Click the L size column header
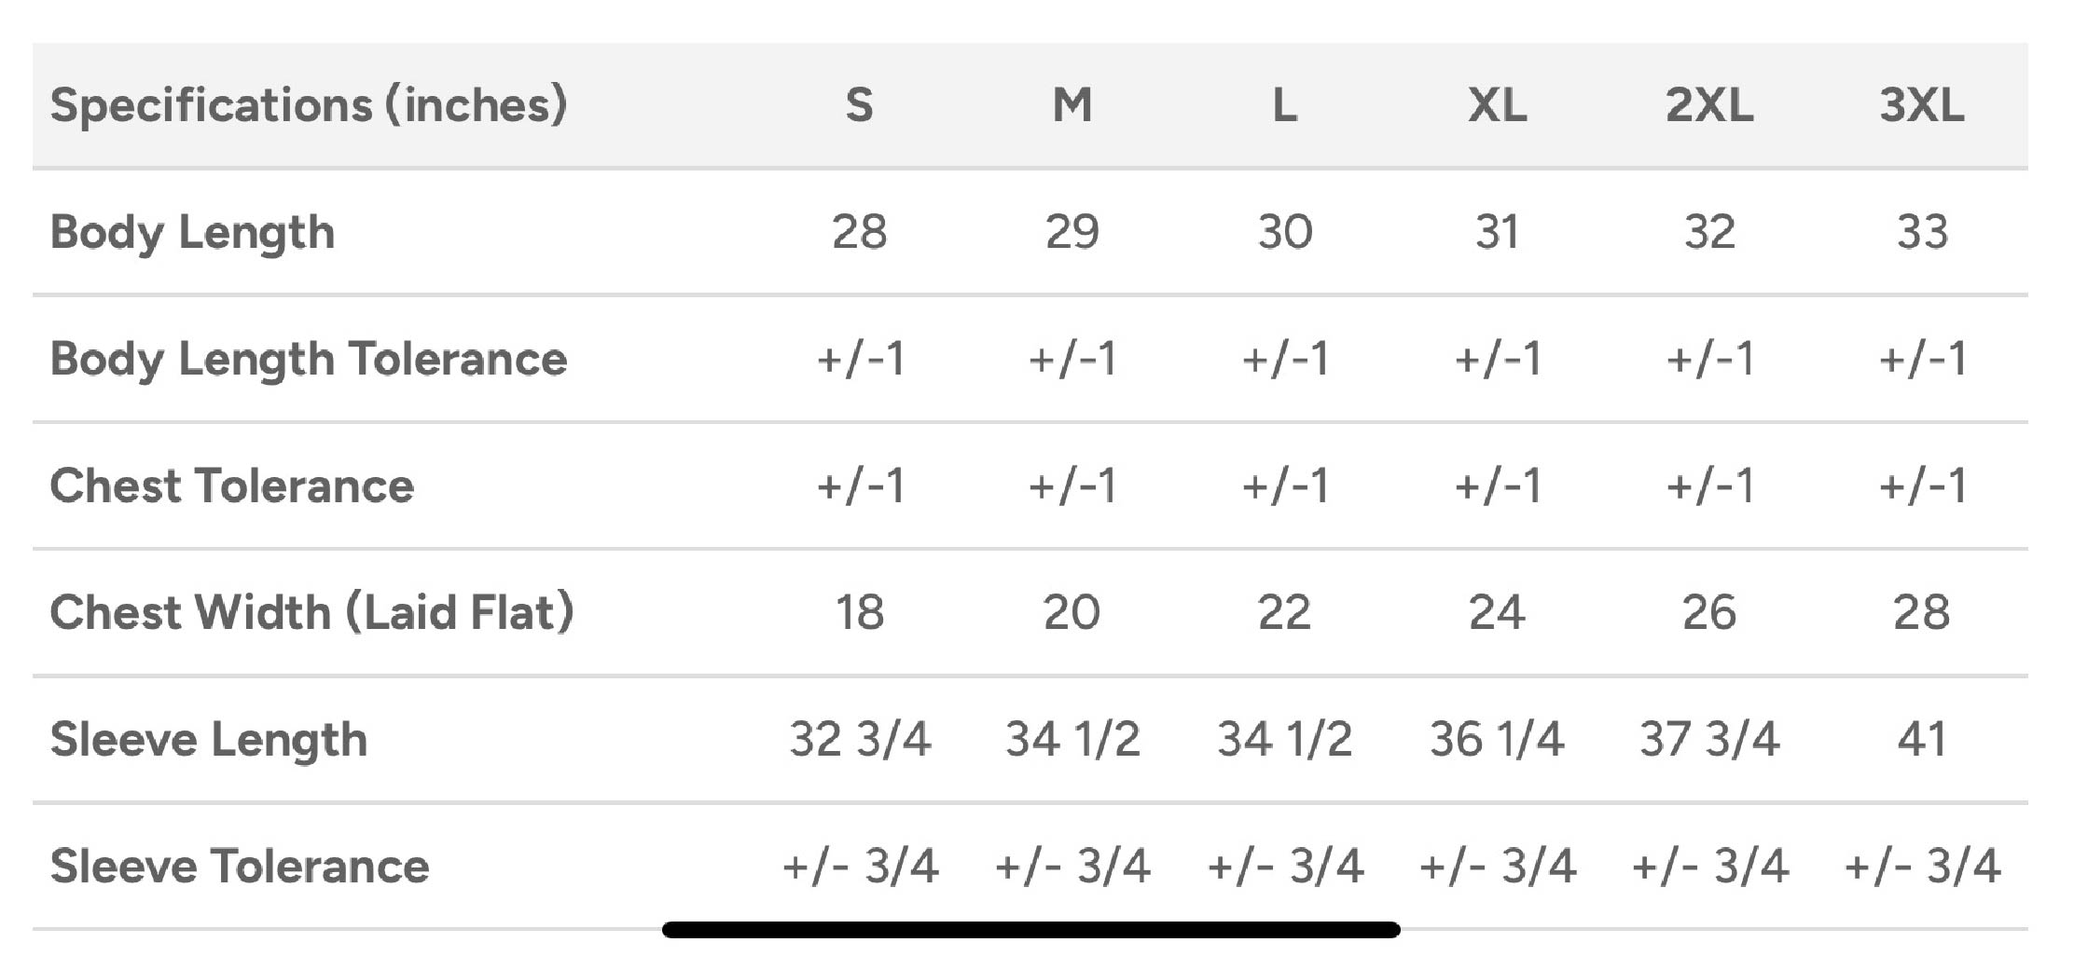The height and width of the screenshot is (956, 2088). tap(1284, 104)
